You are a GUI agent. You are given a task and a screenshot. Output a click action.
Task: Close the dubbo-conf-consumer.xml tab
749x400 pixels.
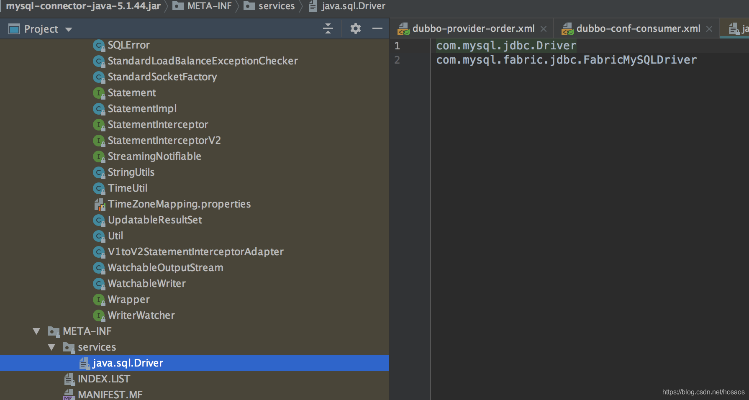coord(709,29)
